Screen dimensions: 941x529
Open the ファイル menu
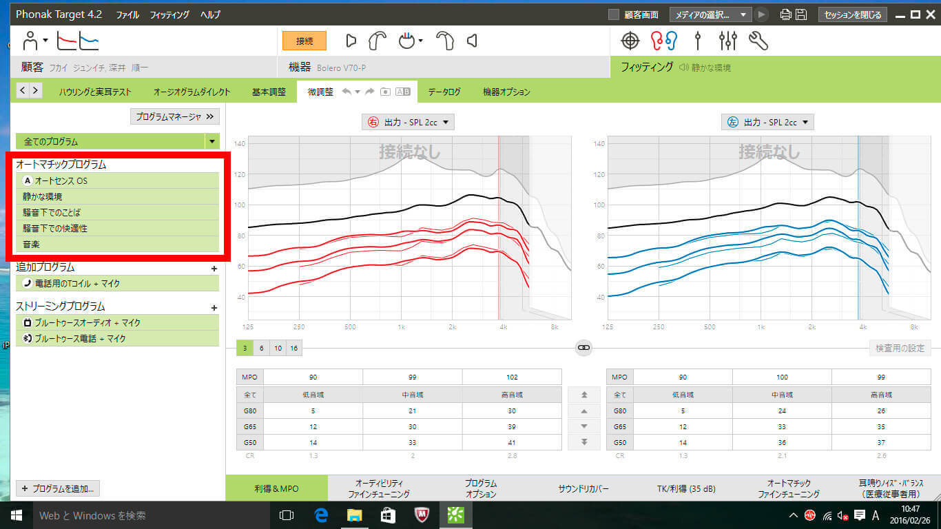(x=127, y=14)
